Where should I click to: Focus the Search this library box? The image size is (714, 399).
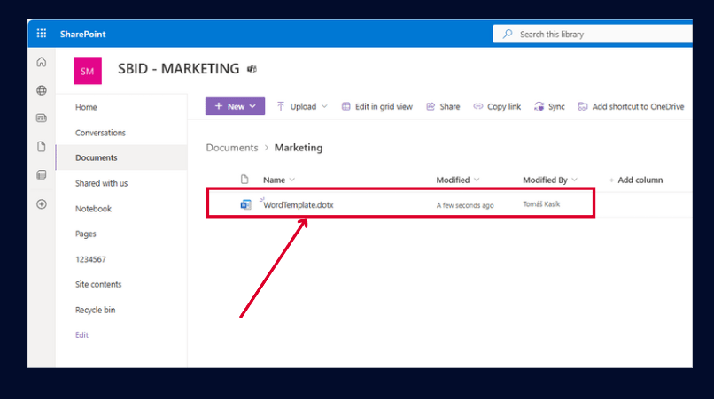pyautogui.click(x=593, y=35)
